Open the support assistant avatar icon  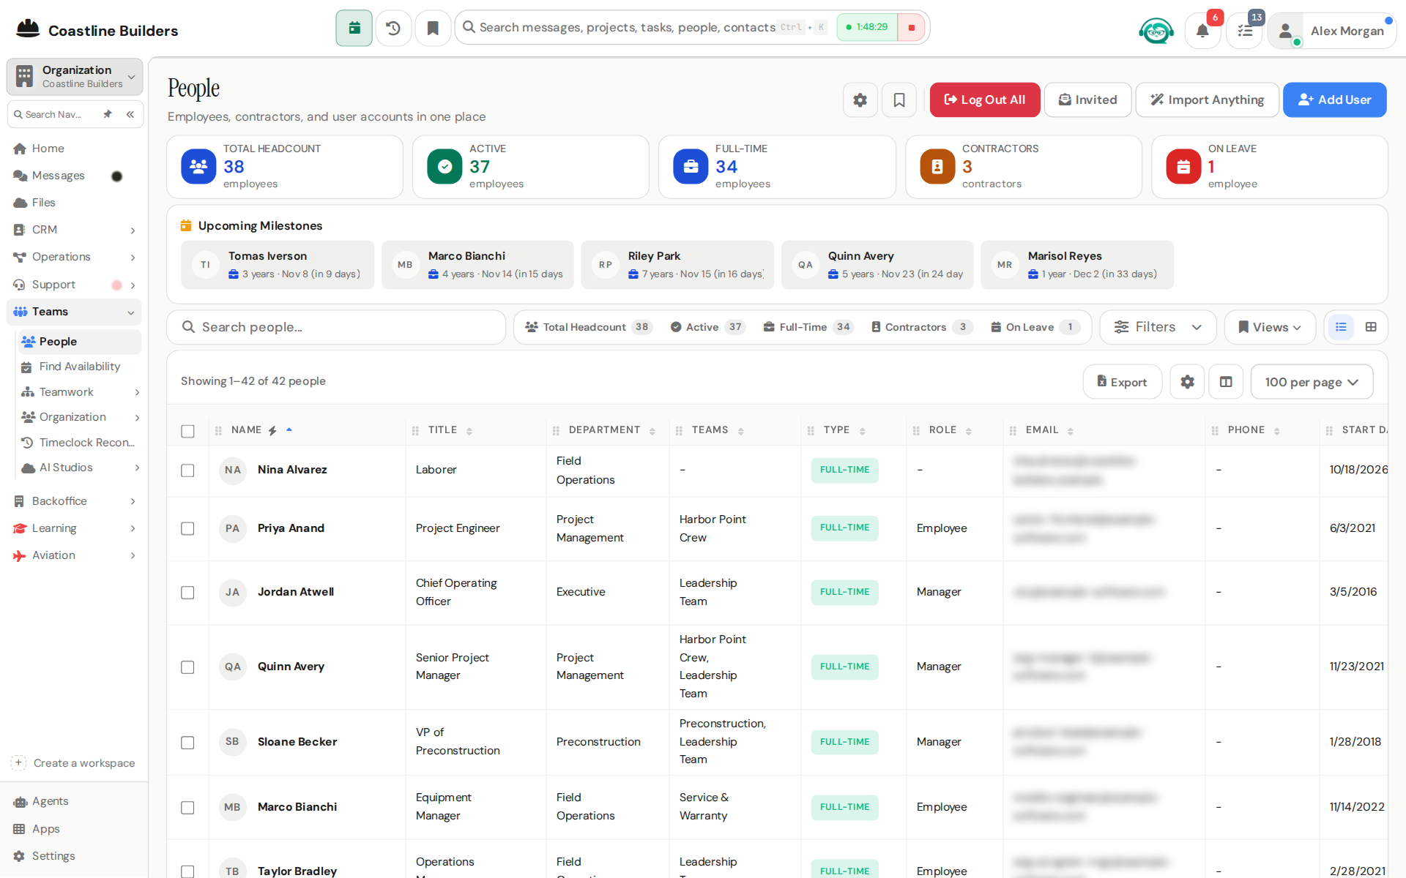1156,31
